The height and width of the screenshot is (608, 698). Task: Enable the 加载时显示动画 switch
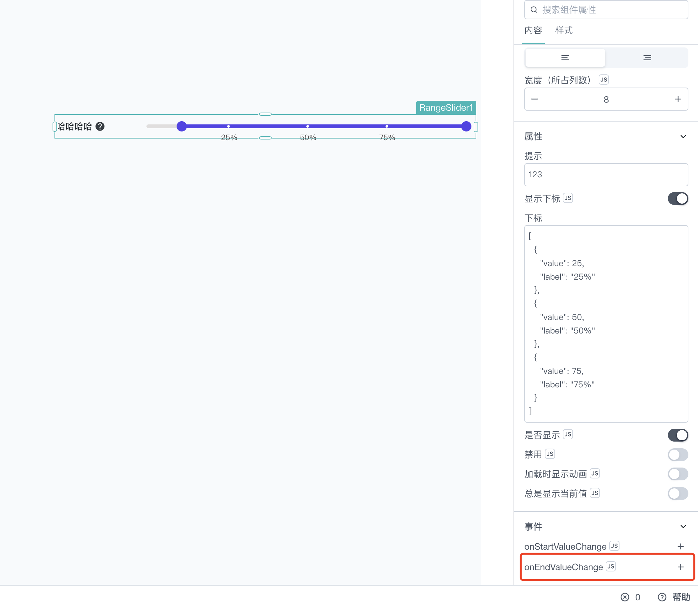[x=678, y=474]
